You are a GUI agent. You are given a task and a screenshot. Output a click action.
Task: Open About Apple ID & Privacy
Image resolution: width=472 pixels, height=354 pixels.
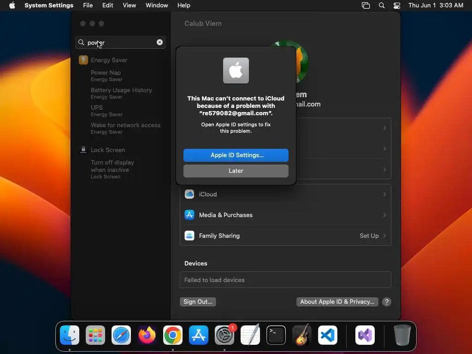[337, 301]
